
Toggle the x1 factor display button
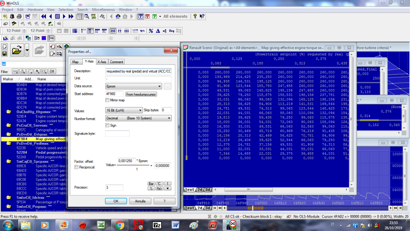[x=164, y=31]
